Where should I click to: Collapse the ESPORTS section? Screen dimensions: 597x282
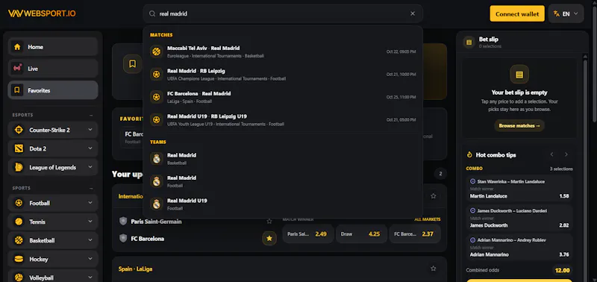[x=91, y=115]
